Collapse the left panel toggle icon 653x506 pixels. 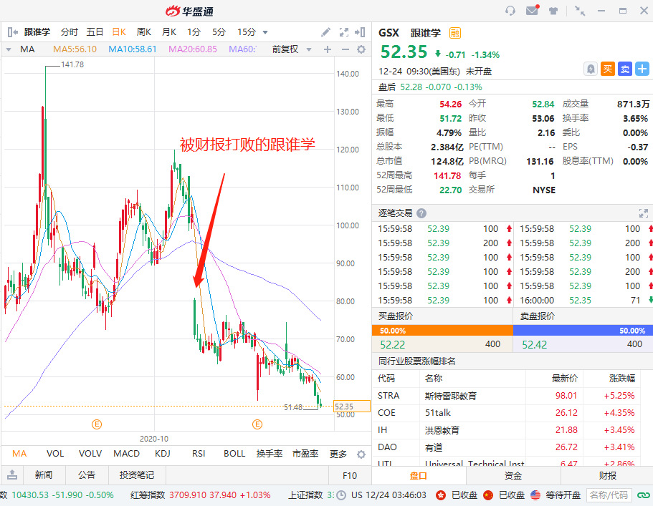(x=12, y=32)
